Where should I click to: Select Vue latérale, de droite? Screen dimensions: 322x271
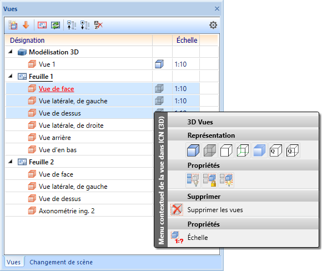click(71, 126)
